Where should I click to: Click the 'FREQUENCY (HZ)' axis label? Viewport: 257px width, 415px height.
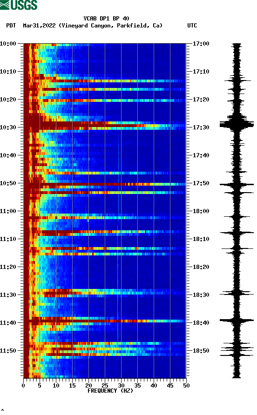[x=110, y=391]
